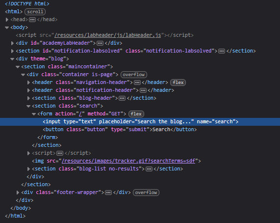Expand the notification-labsolved section arrow

point(12,51)
